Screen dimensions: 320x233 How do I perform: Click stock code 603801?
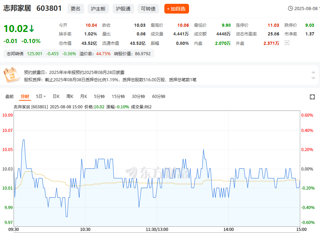point(49,8)
